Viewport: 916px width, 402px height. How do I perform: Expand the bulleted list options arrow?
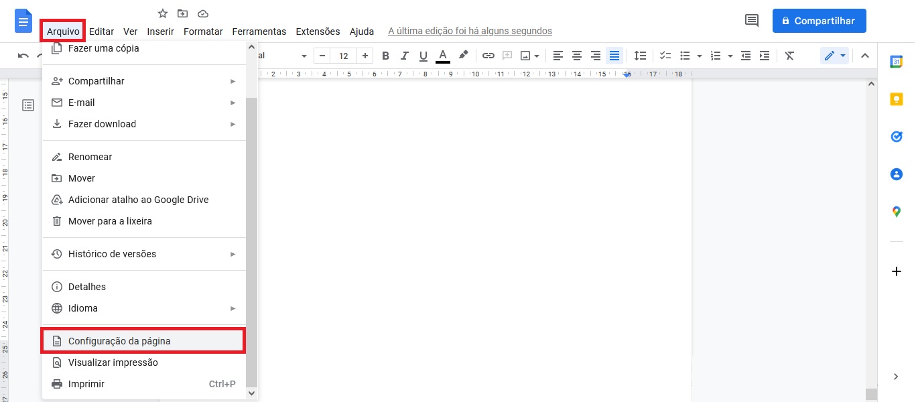[700, 56]
